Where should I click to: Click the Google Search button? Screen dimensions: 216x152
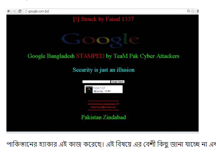pyautogui.click(x=118, y=82)
